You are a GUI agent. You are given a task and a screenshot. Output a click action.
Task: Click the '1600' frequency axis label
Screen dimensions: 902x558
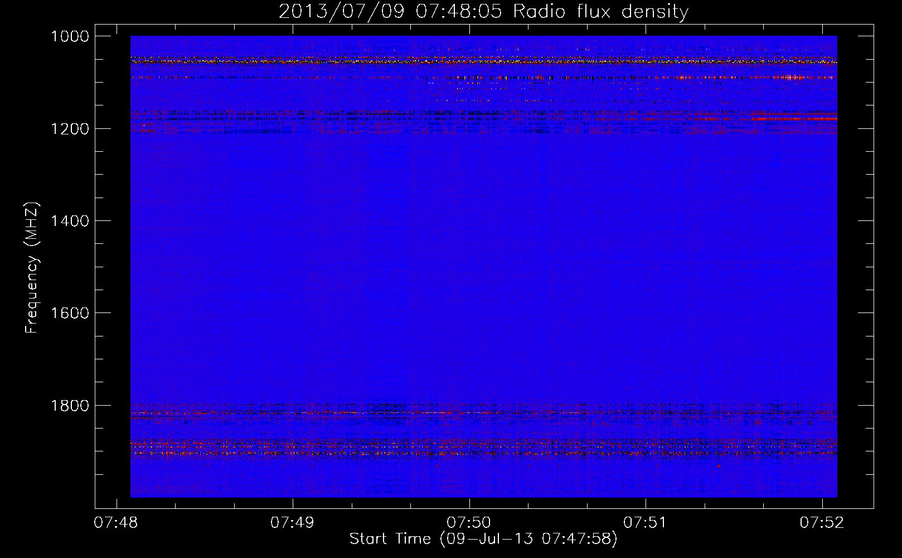pyautogui.click(x=70, y=313)
